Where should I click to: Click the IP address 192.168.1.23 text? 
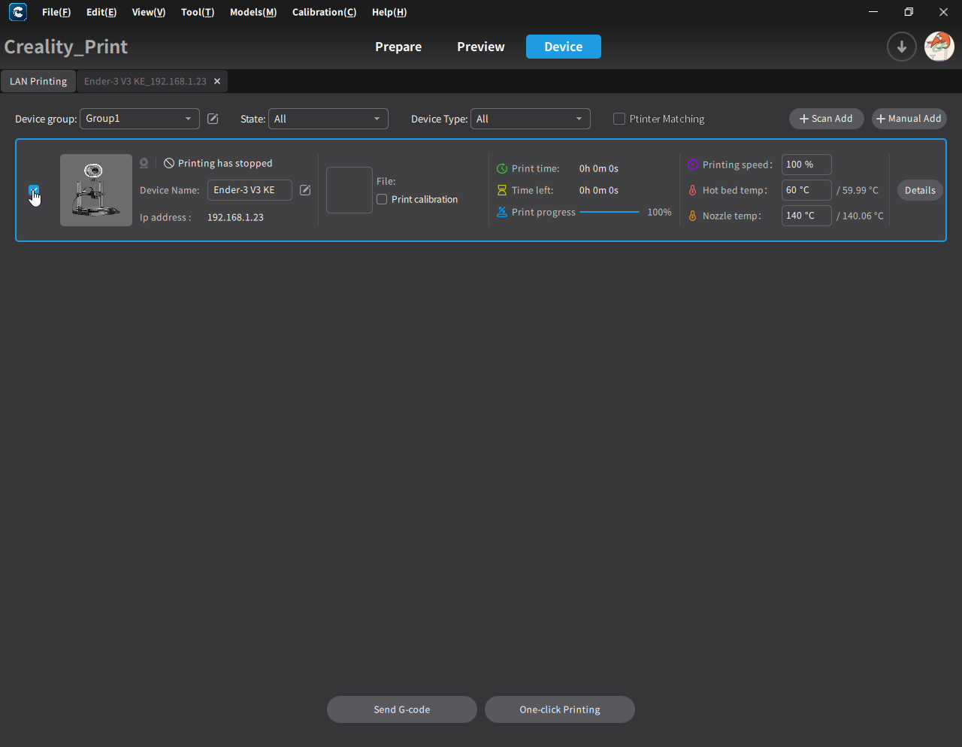[x=235, y=217]
